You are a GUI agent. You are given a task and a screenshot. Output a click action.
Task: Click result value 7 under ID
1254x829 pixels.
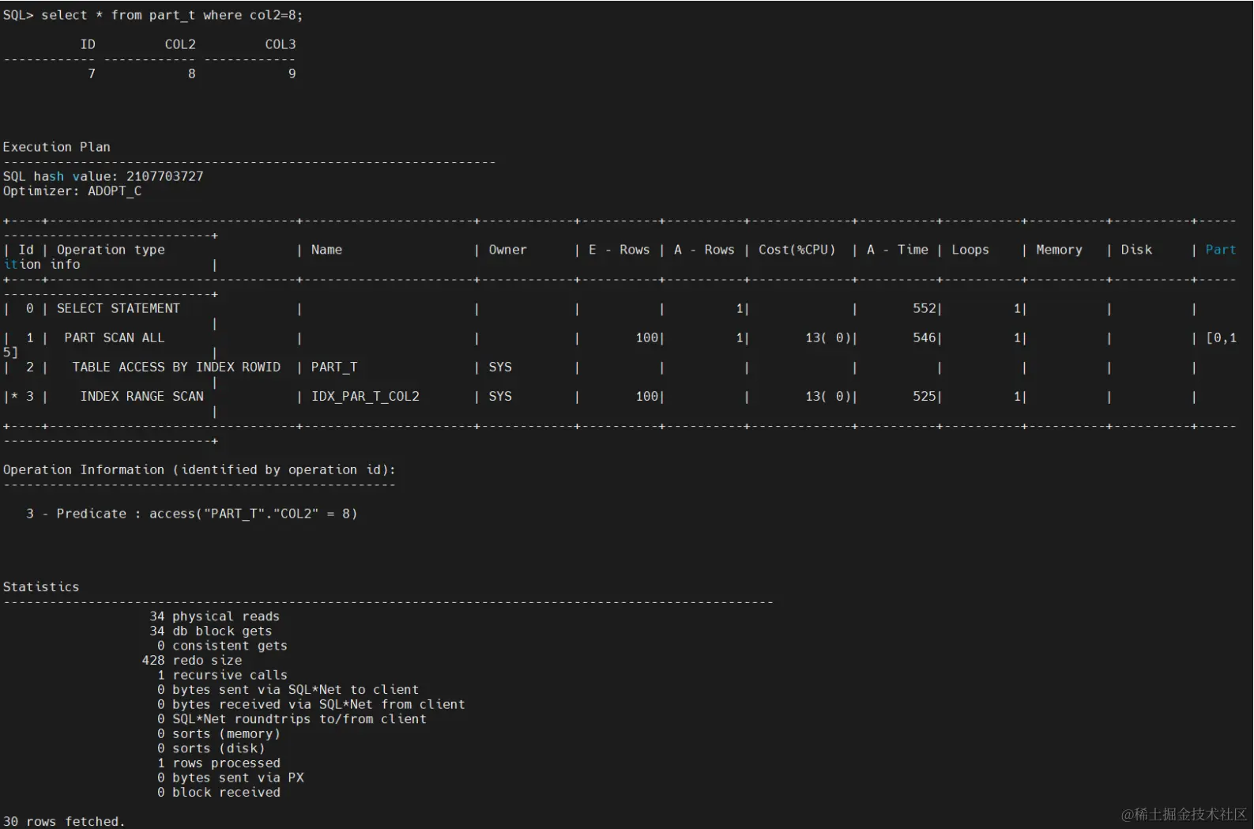92,73
